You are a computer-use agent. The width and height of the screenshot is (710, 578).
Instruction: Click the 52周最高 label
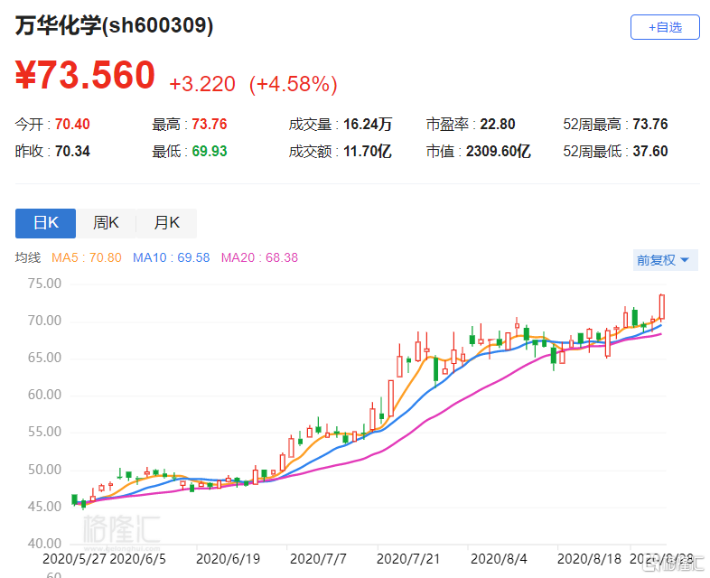[x=592, y=124]
